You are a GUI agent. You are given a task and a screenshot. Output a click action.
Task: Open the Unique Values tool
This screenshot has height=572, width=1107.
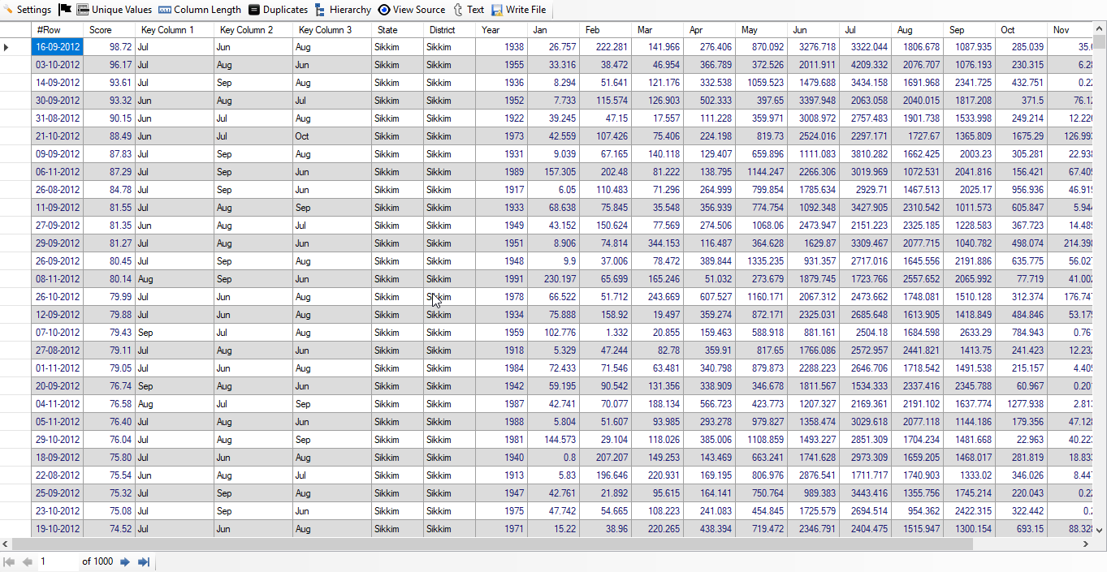(x=114, y=10)
